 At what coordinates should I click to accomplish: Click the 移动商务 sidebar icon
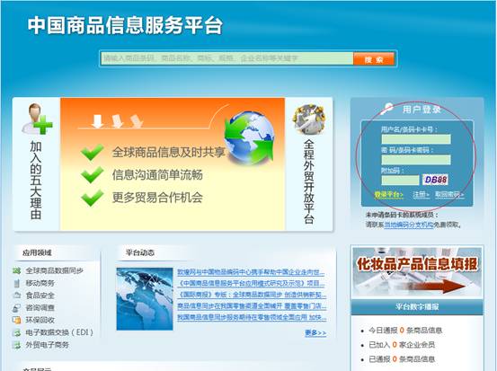pyautogui.click(x=16, y=283)
